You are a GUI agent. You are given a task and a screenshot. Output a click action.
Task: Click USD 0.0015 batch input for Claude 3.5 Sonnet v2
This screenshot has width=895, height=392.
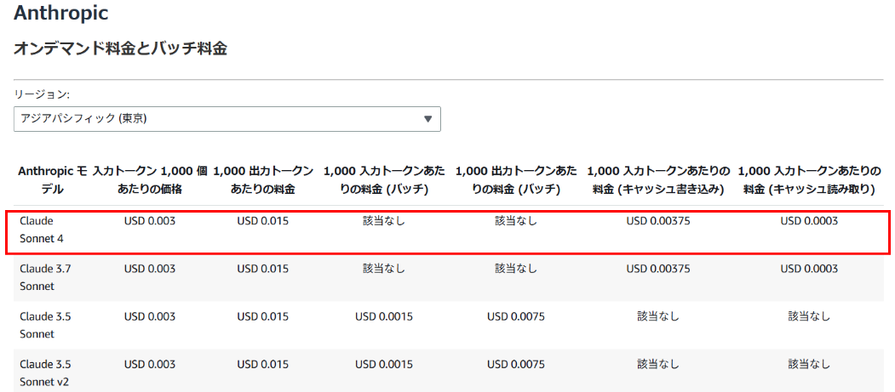[x=384, y=363]
